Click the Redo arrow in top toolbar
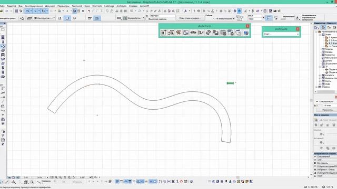 (x=11, y=11)
